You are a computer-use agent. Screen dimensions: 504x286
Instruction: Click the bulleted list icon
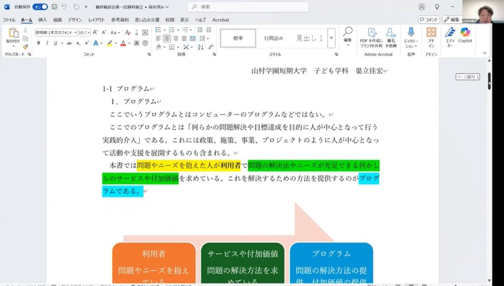tap(158, 29)
